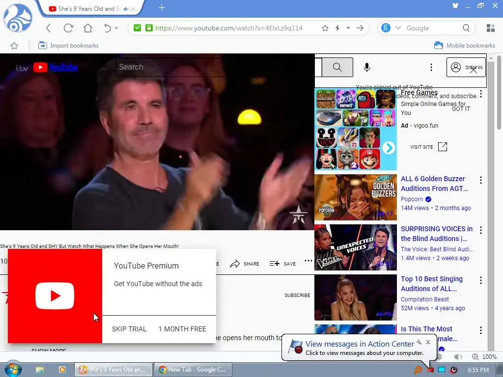
Task: Click the page vertical scrollbar thumb
Action: tap(499, 92)
